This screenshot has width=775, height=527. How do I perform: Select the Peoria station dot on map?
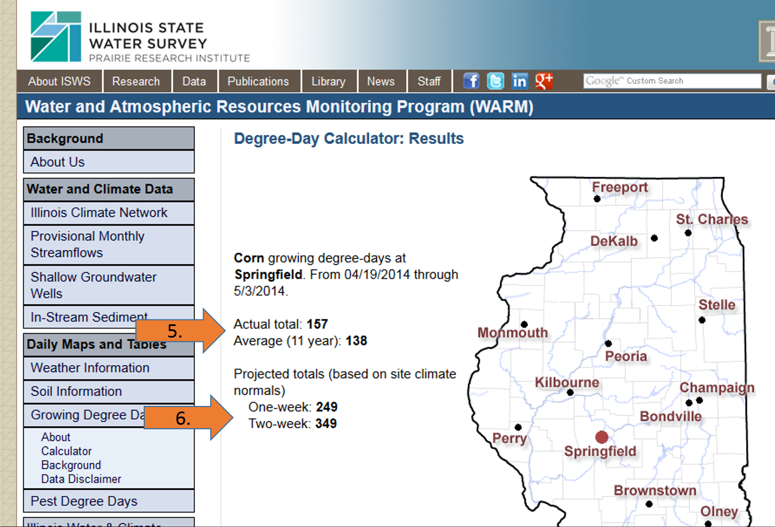tap(608, 344)
